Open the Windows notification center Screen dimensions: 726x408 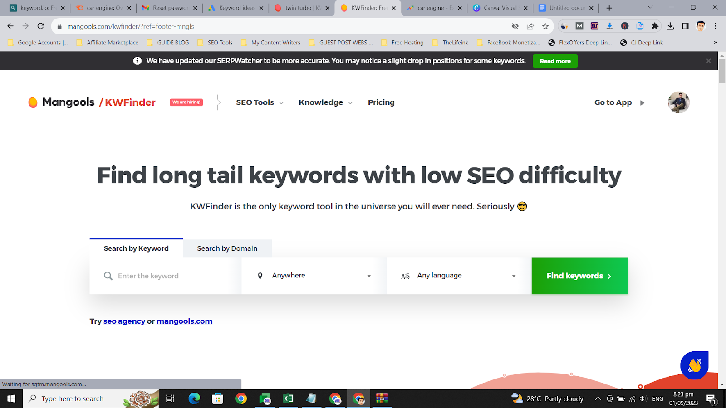click(x=711, y=399)
